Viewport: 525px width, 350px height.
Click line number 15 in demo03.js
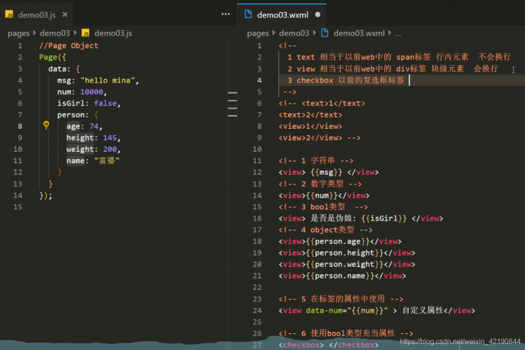(x=18, y=207)
